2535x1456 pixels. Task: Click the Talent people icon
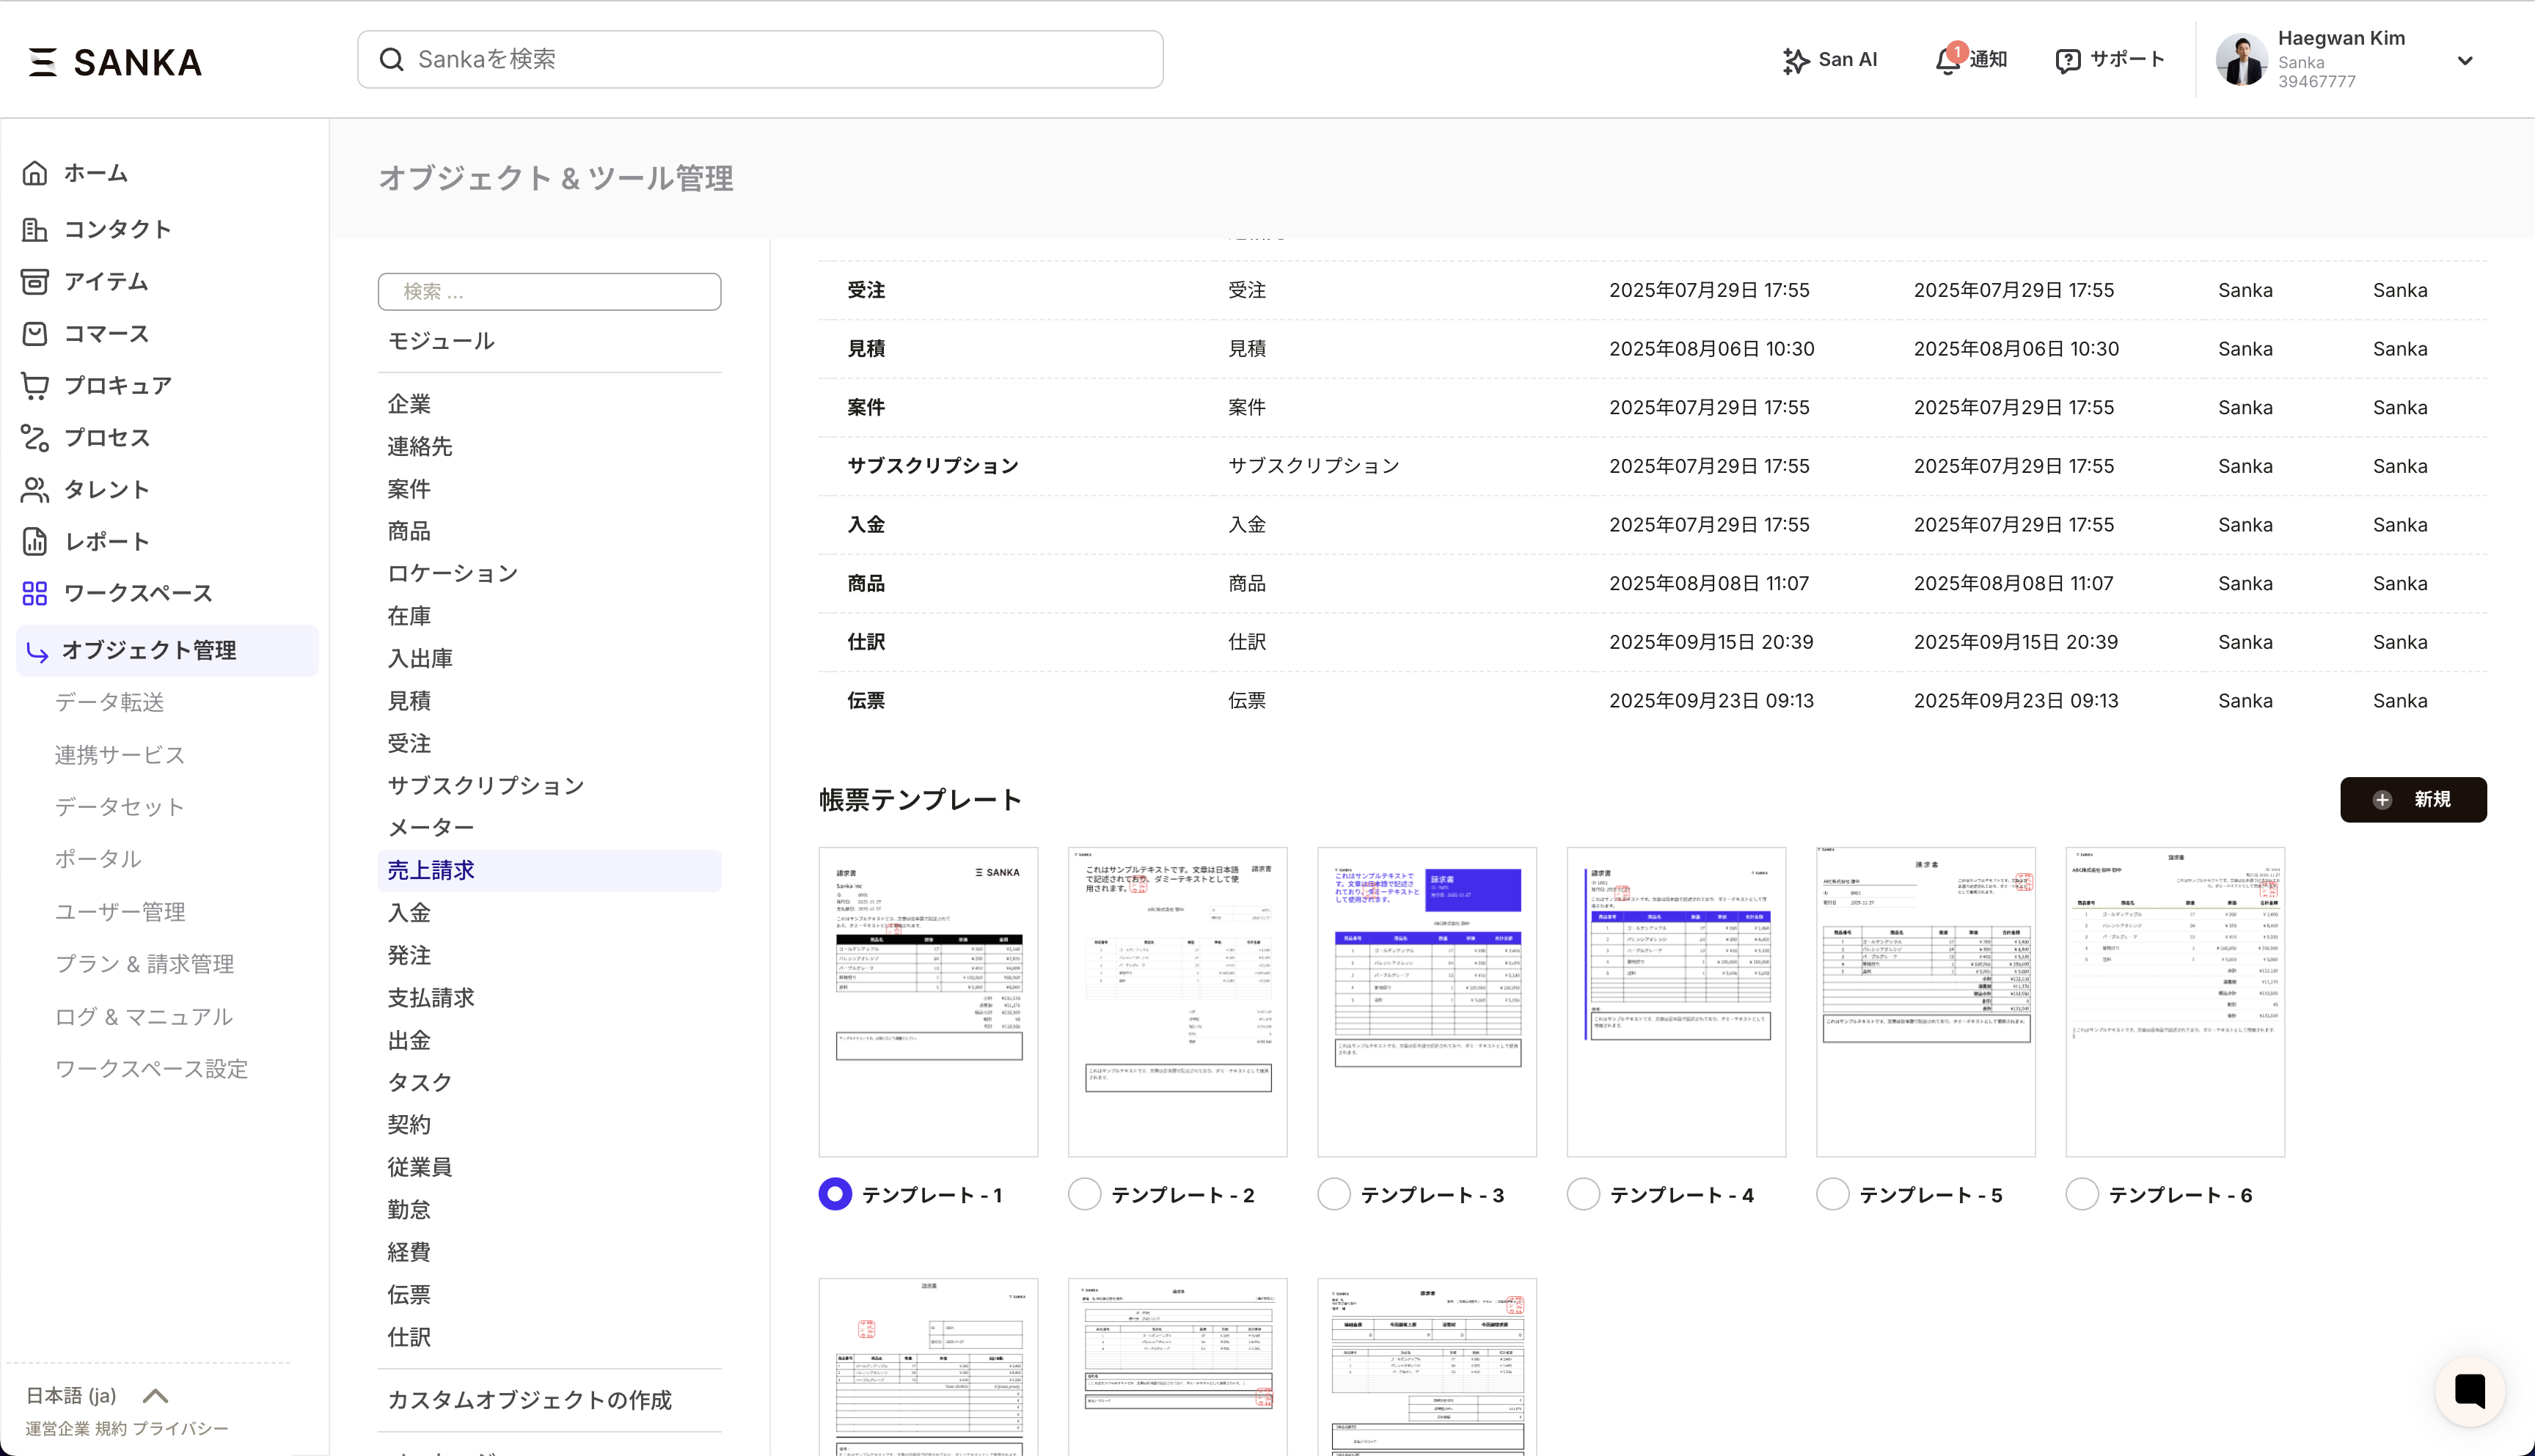tap(35, 490)
